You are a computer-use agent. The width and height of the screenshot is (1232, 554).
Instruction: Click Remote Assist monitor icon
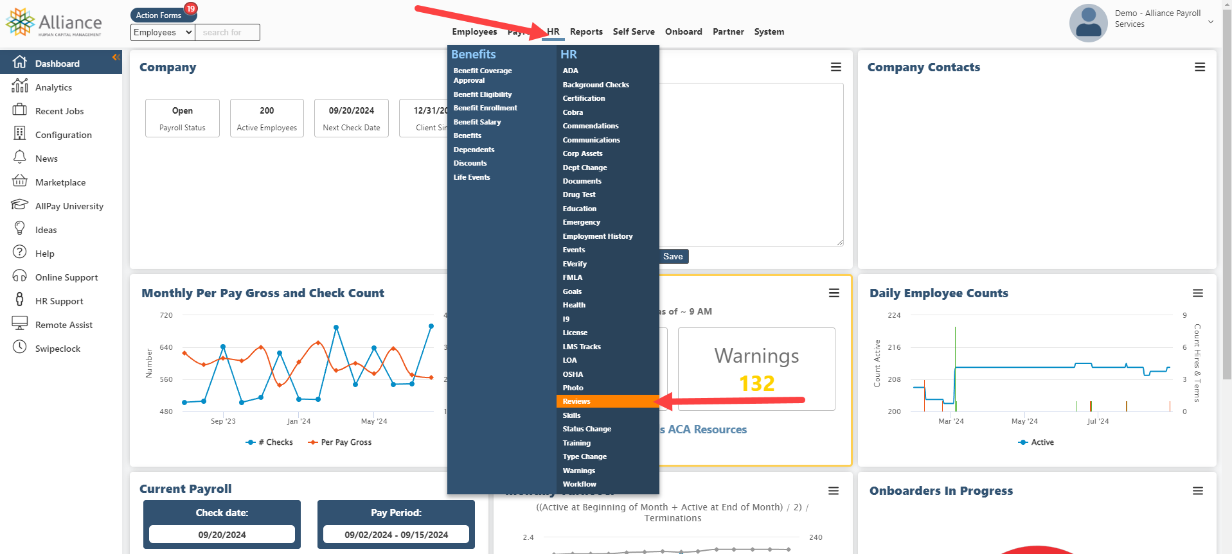(x=20, y=324)
